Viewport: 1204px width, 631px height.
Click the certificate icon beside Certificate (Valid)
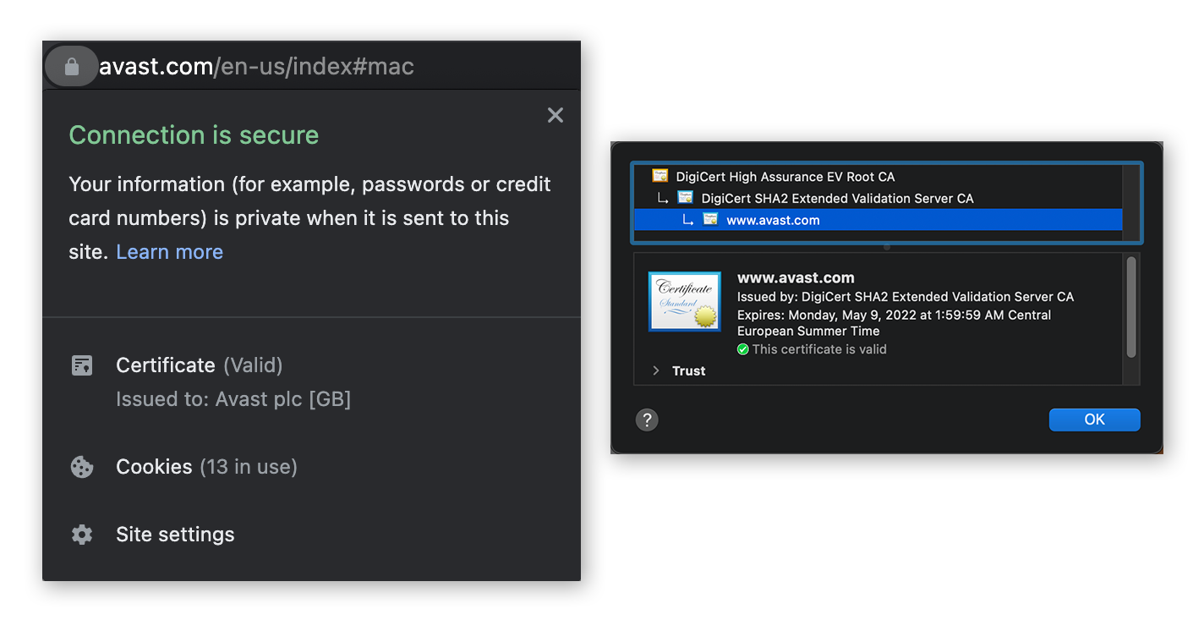pos(82,365)
